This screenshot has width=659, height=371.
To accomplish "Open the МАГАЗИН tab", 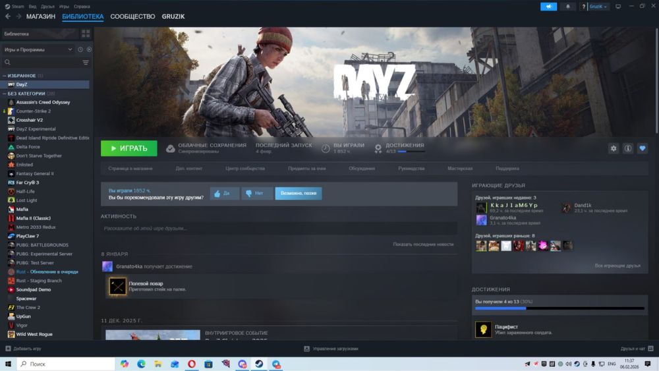I will click(x=41, y=16).
